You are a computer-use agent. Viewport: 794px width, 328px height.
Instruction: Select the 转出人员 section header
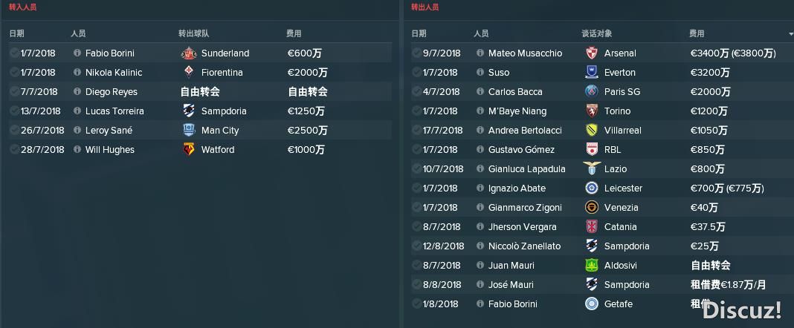pyautogui.click(x=425, y=7)
